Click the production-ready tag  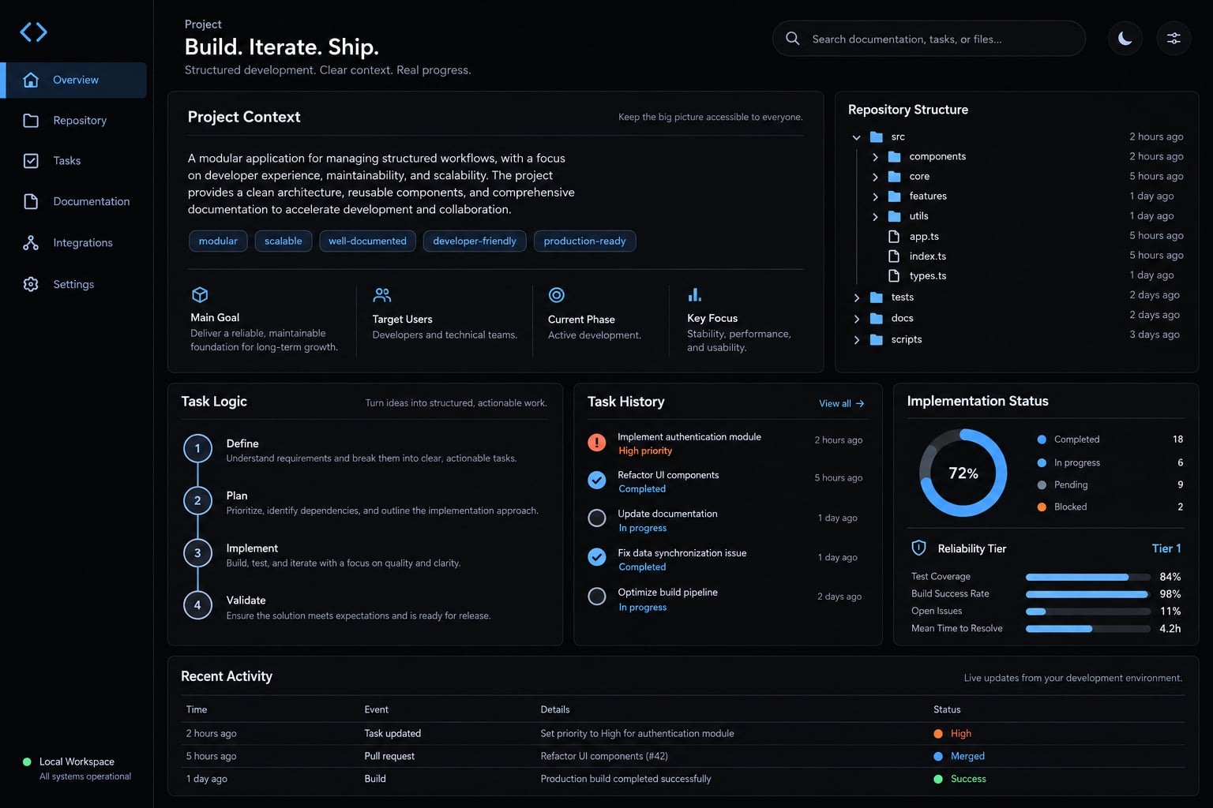(584, 241)
